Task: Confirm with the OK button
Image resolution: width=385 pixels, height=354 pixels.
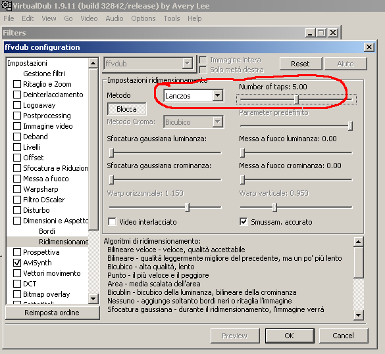Action: point(289,336)
